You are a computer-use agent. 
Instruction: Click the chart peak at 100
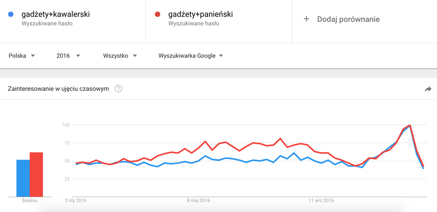point(410,125)
